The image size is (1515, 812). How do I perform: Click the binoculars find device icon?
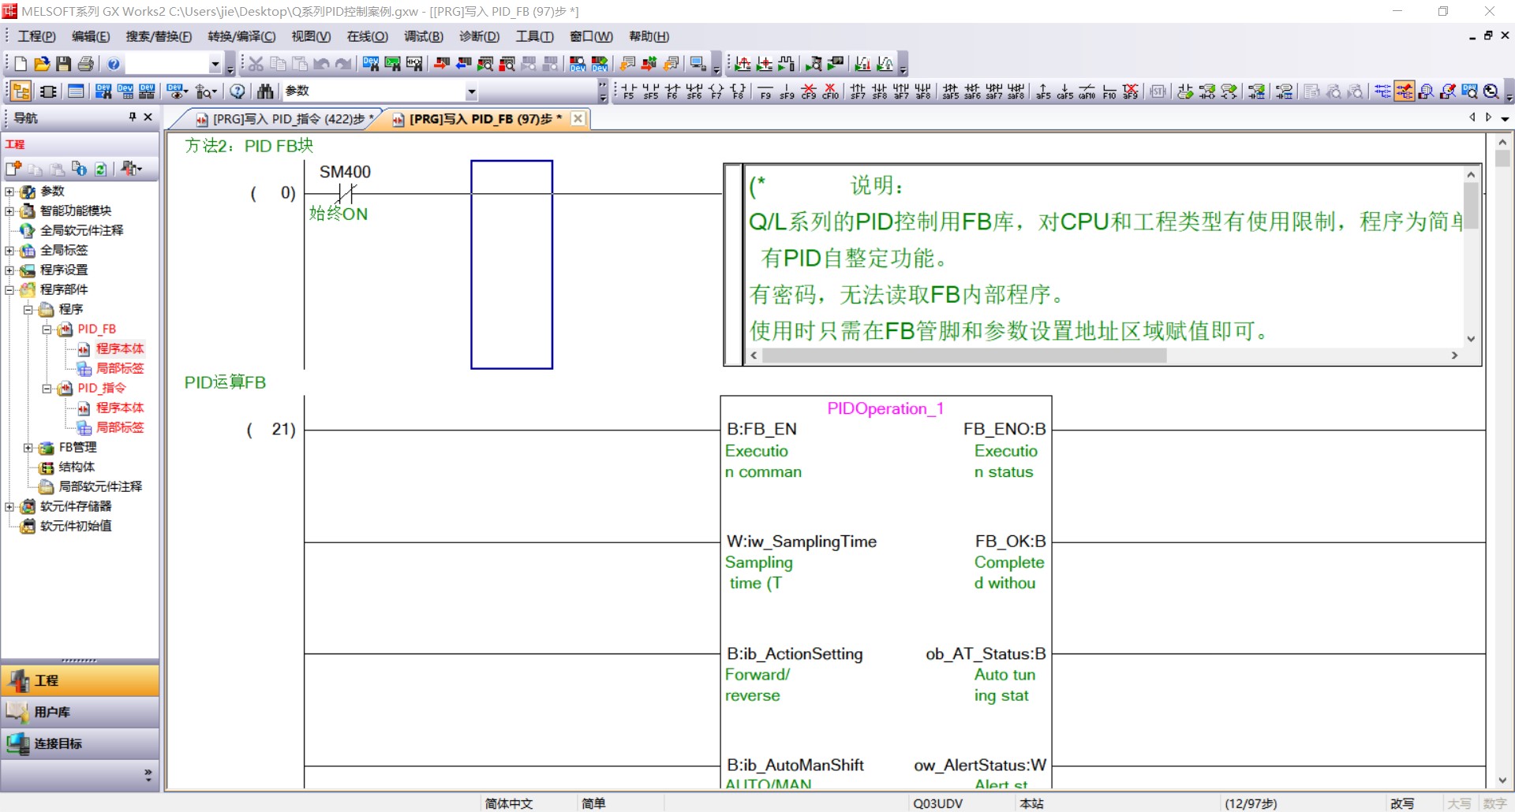tap(265, 91)
